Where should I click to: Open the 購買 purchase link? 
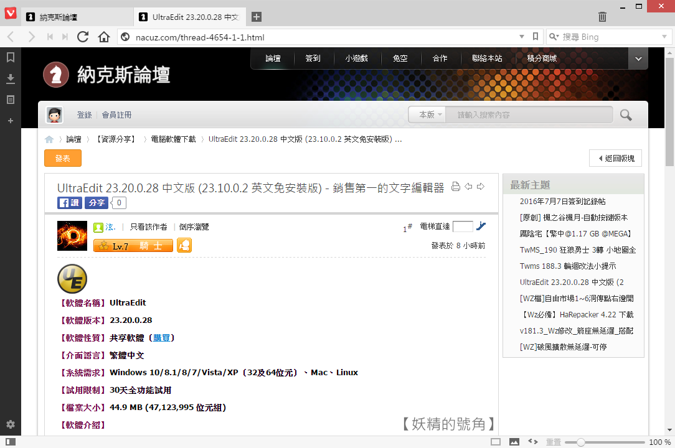tap(161, 338)
